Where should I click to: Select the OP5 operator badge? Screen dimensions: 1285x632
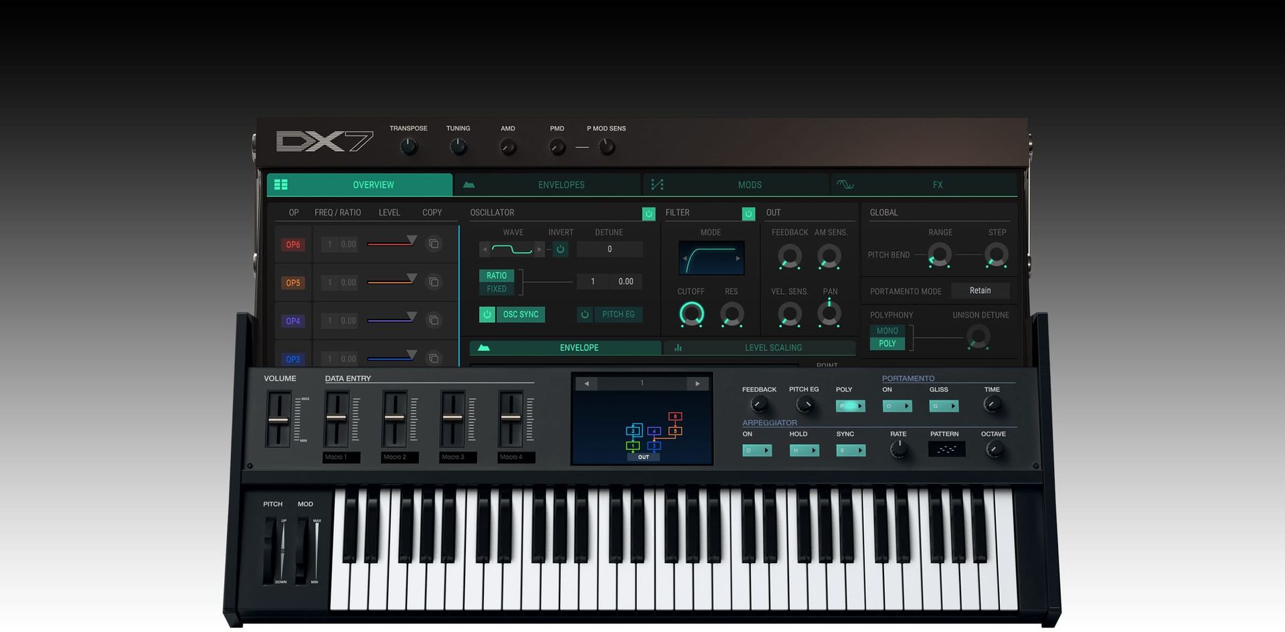pos(293,283)
